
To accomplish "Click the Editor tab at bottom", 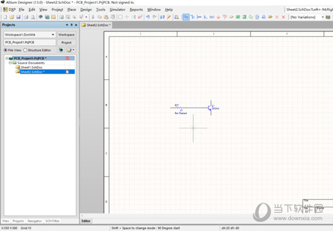I will (x=86, y=221).
